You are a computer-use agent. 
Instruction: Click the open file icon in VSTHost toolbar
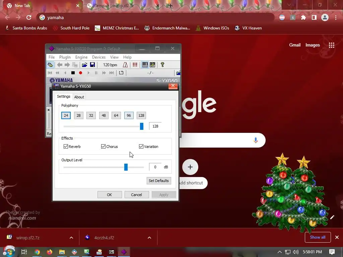(x=84, y=65)
